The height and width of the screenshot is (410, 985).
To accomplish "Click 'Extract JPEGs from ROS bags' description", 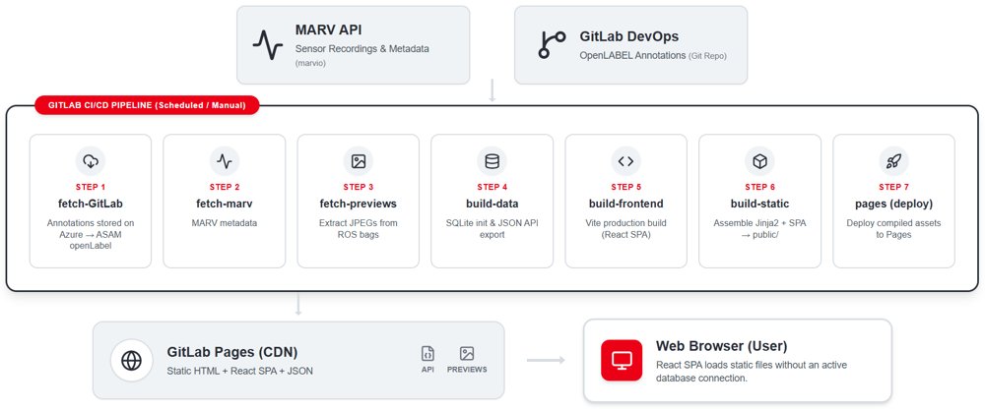I will 359,229.
